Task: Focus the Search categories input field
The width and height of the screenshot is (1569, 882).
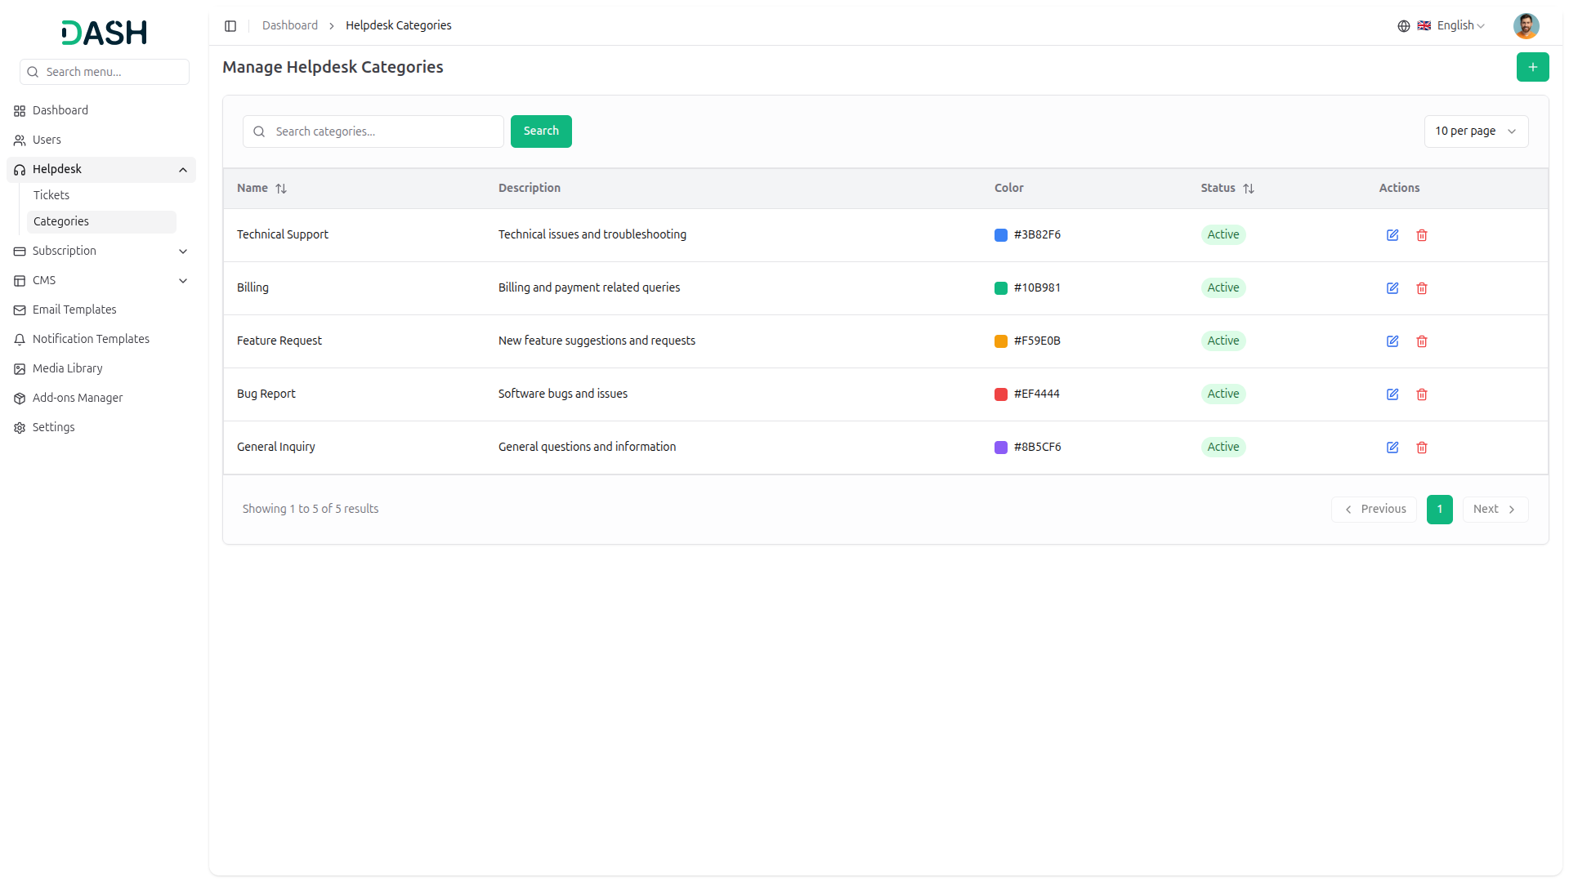Action: (x=373, y=131)
